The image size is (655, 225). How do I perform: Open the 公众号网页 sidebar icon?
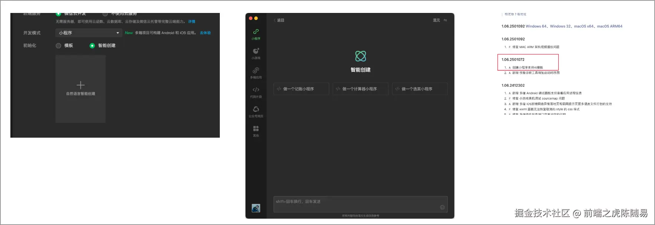[x=256, y=109]
